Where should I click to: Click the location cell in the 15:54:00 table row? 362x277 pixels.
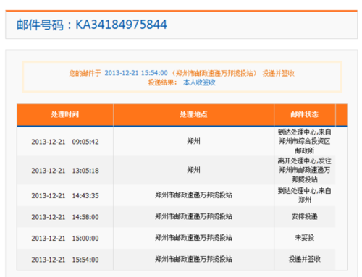193,259
